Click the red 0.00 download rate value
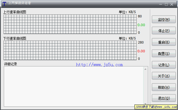 pyautogui.click(x=141, y=51)
